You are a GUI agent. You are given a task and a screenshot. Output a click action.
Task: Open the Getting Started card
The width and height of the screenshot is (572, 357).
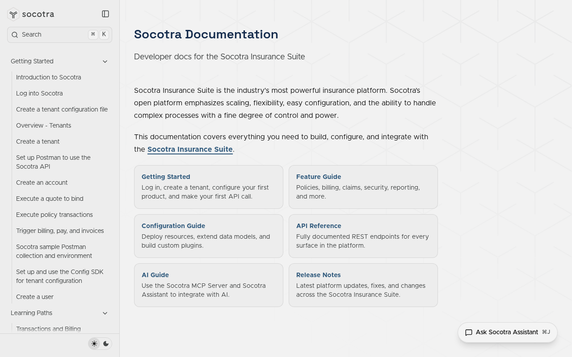[x=209, y=187]
